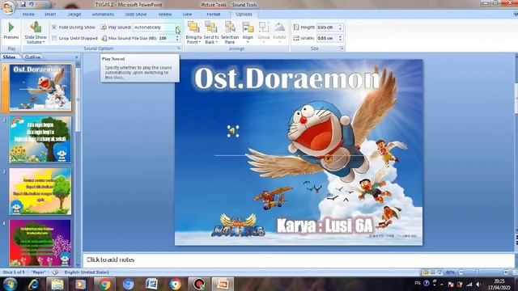The image size is (518, 291).
Task: Open the Animations ribbon tab
Action: pyautogui.click(x=103, y=15)
